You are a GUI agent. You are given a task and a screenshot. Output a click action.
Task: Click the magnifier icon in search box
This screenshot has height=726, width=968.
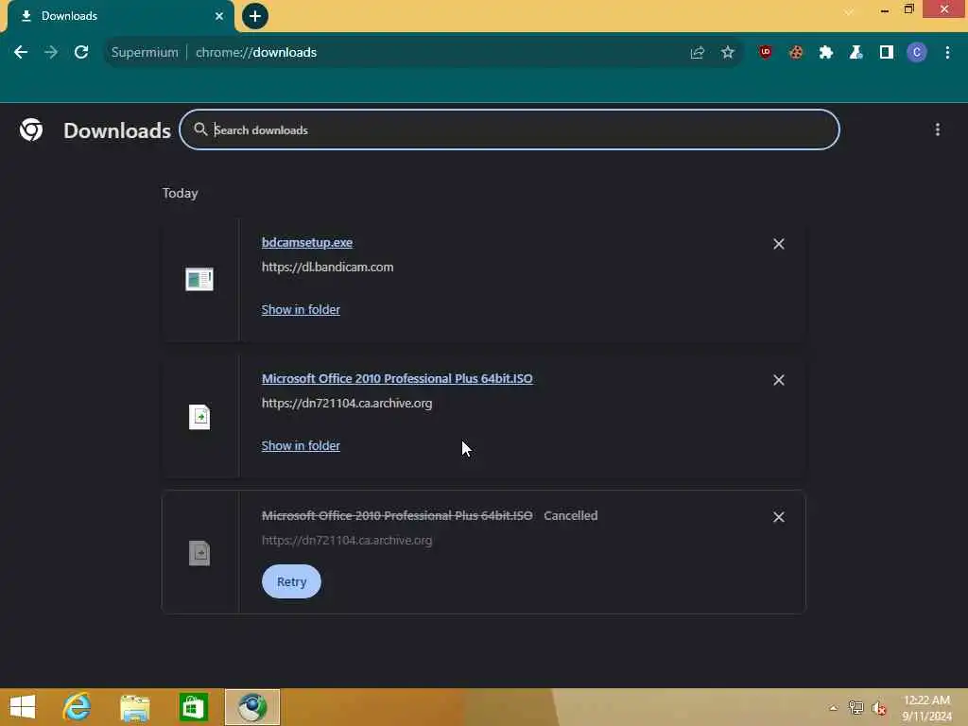point(200,129)
